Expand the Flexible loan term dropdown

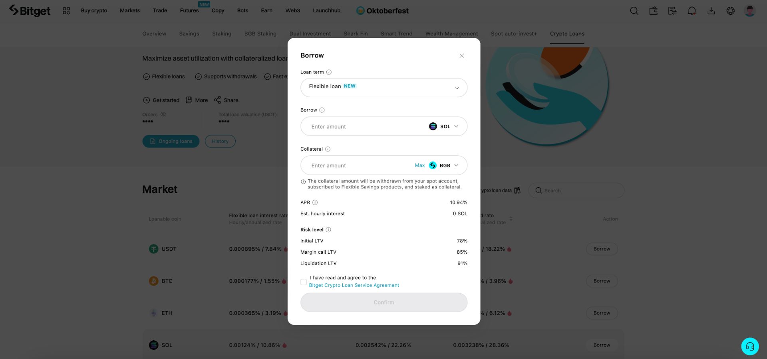[384, 88]
